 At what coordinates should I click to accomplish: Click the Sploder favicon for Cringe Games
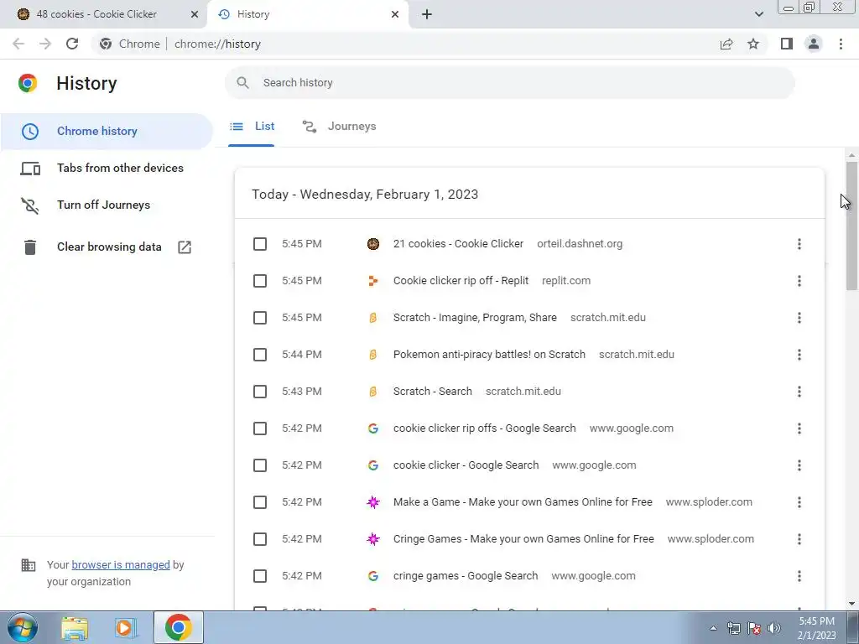pyautogui.click(x=373, y=539)
